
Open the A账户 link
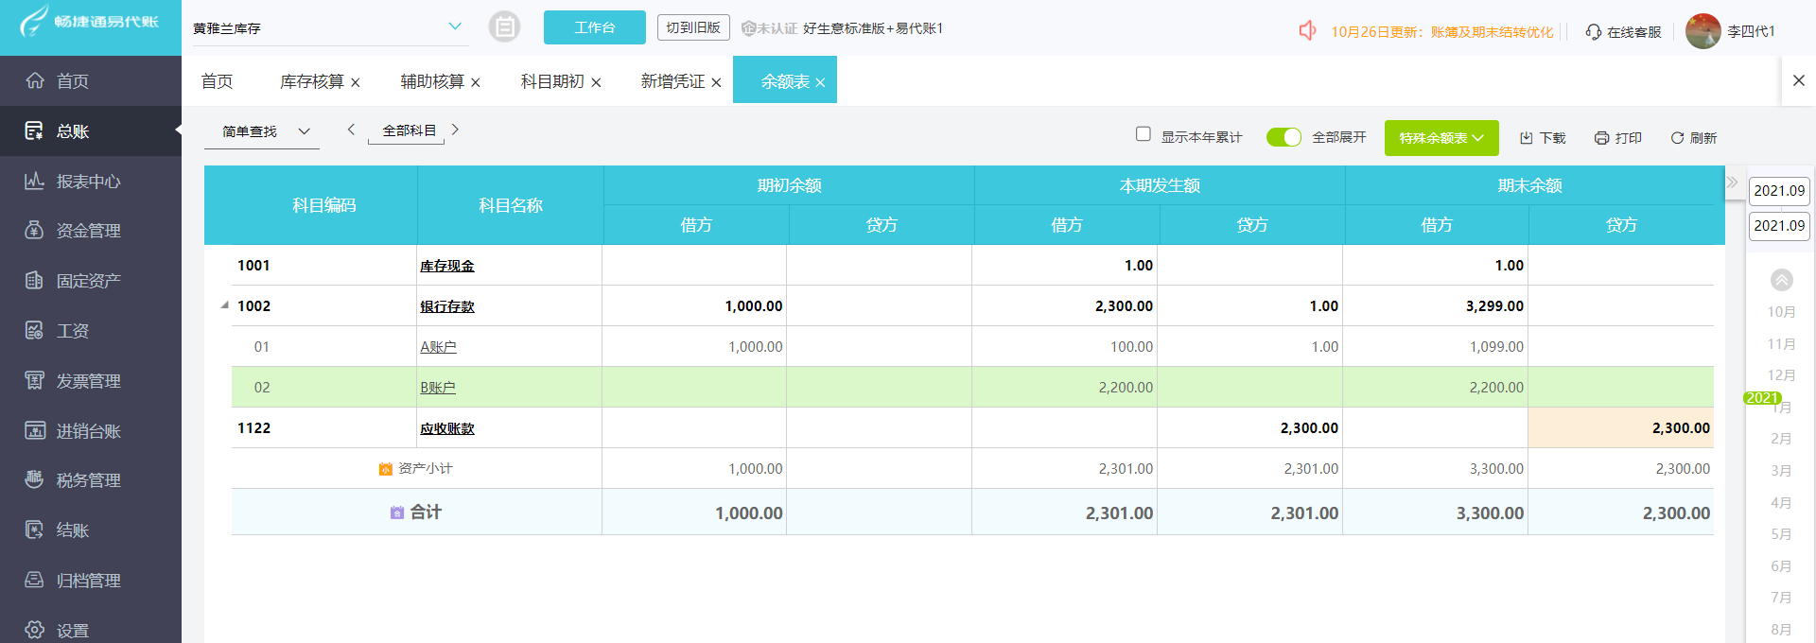438,347
